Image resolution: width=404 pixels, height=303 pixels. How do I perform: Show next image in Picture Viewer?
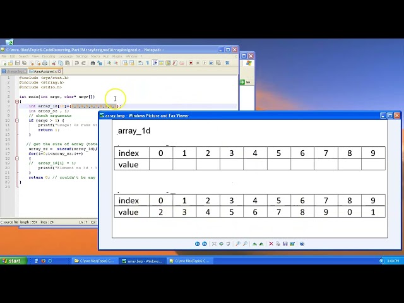point(205,244)
